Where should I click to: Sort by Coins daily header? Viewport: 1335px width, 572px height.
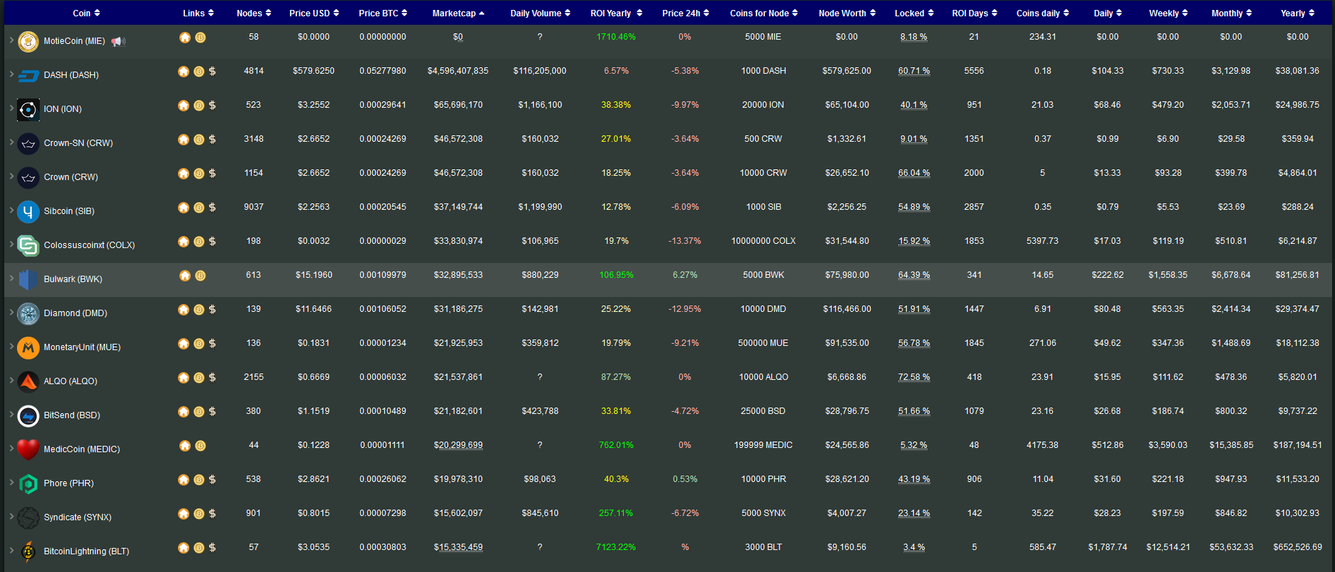pos(1043,13)
